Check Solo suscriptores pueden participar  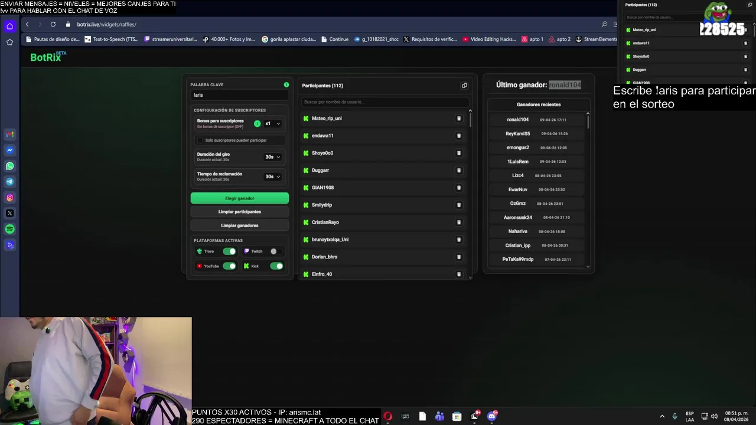point(200,140)
